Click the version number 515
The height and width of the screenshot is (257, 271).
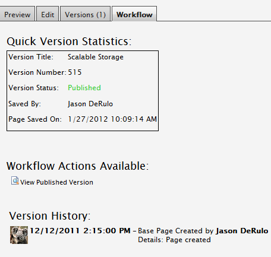tap(75, 72)
